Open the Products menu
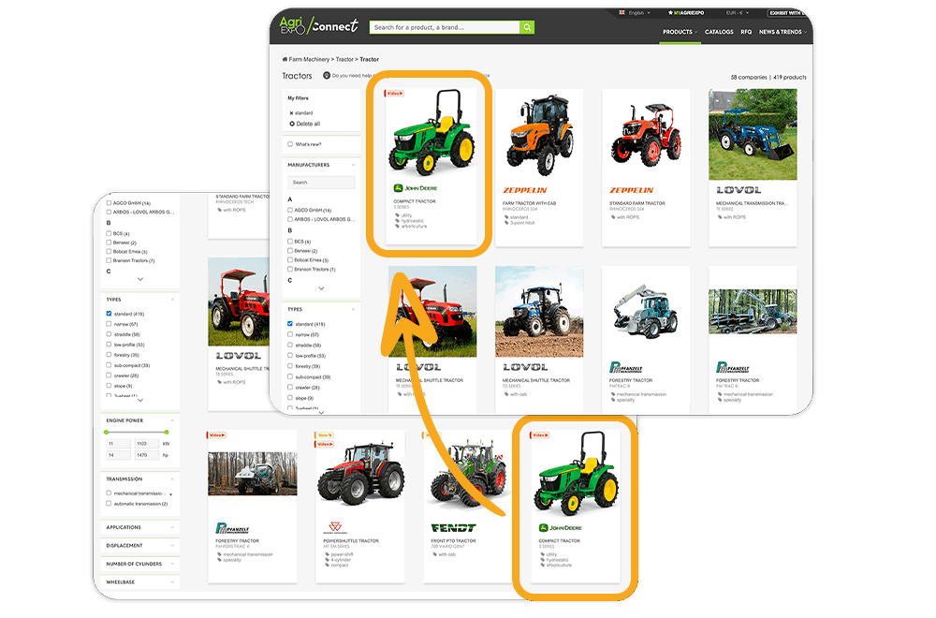The height and width of the screenshot is (618, 936). click(679, 32)
